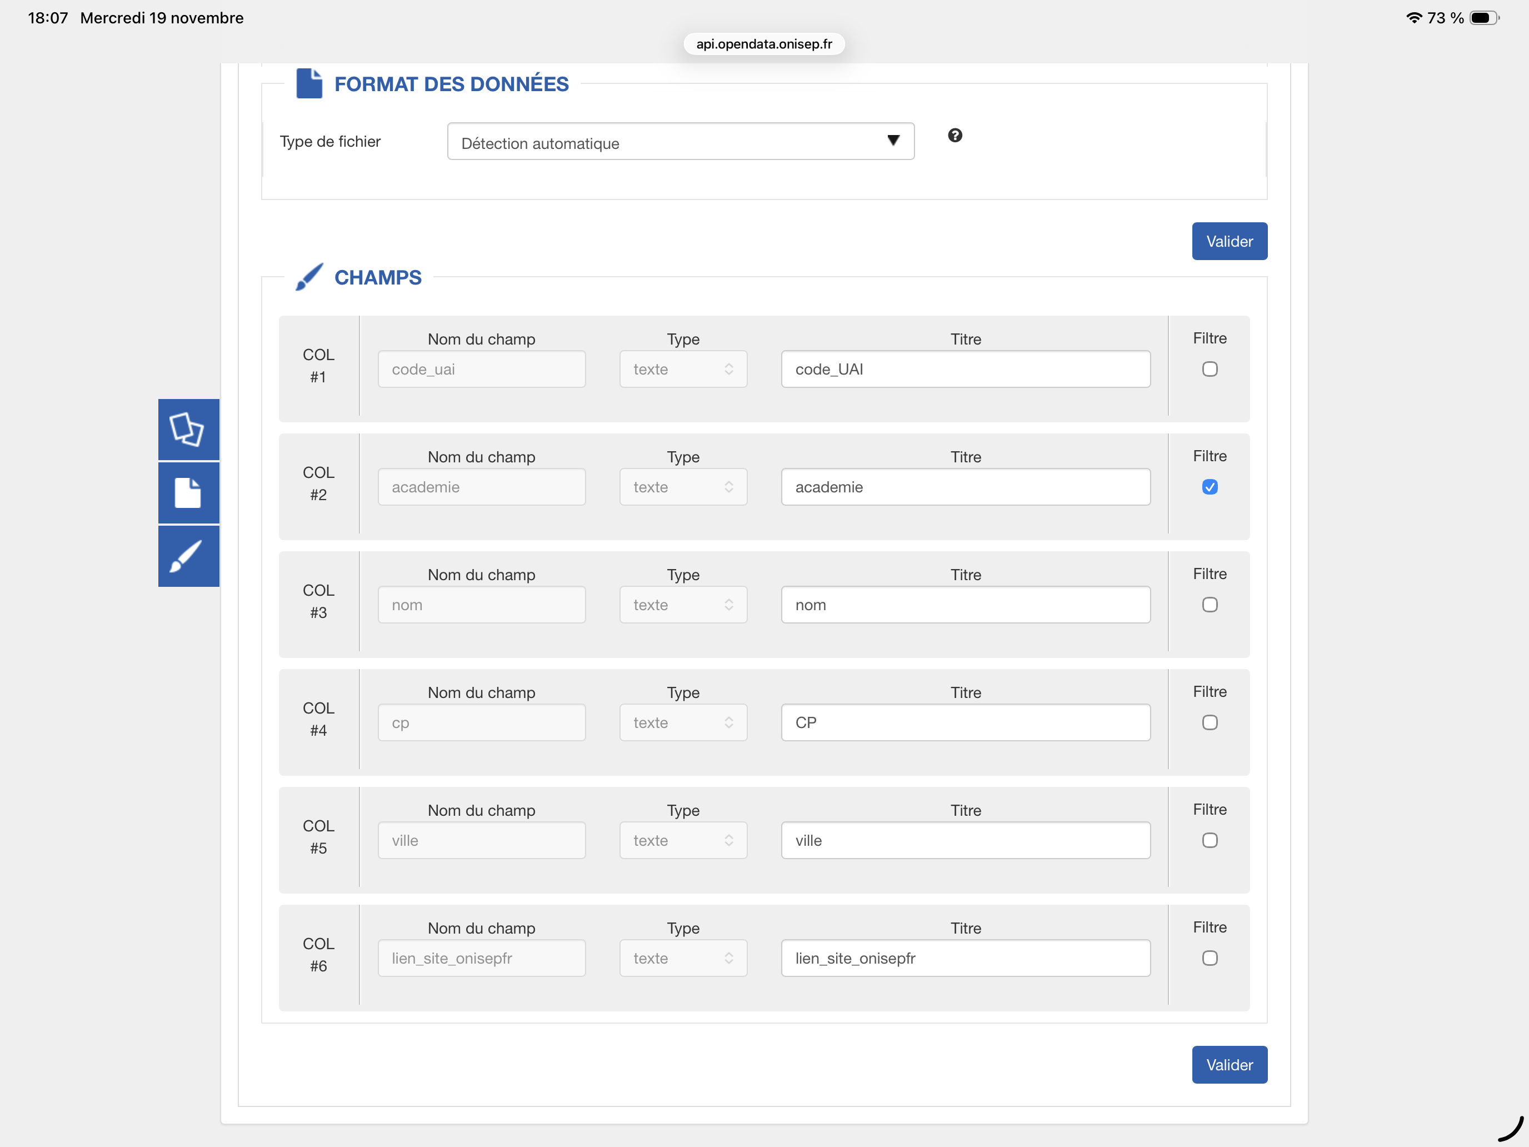Click the overlapping cards icon in side toolbar
1529x1147 pixels.
(187, 430)
